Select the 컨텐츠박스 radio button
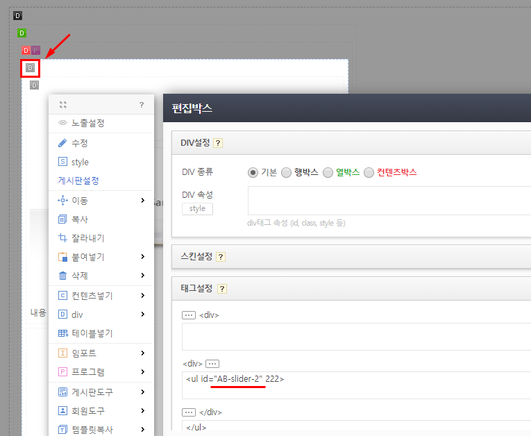The height and width of the screenshot is (436, 531). point(369,172)
